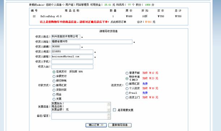Click the 加收 ¥12 元 fee text
Screen dimensions: 221x131
[x=150, y=73]
